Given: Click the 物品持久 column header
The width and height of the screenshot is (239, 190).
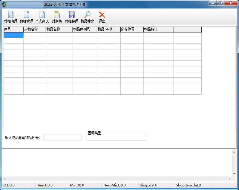Looking at the screenshot, I should click(158, 29).
